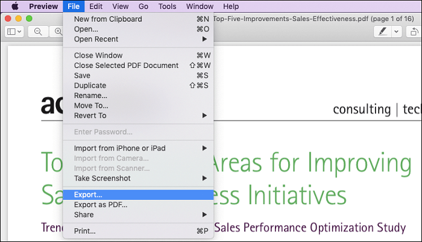Click the zoom out magnifier icon

[x=37, y=32]
